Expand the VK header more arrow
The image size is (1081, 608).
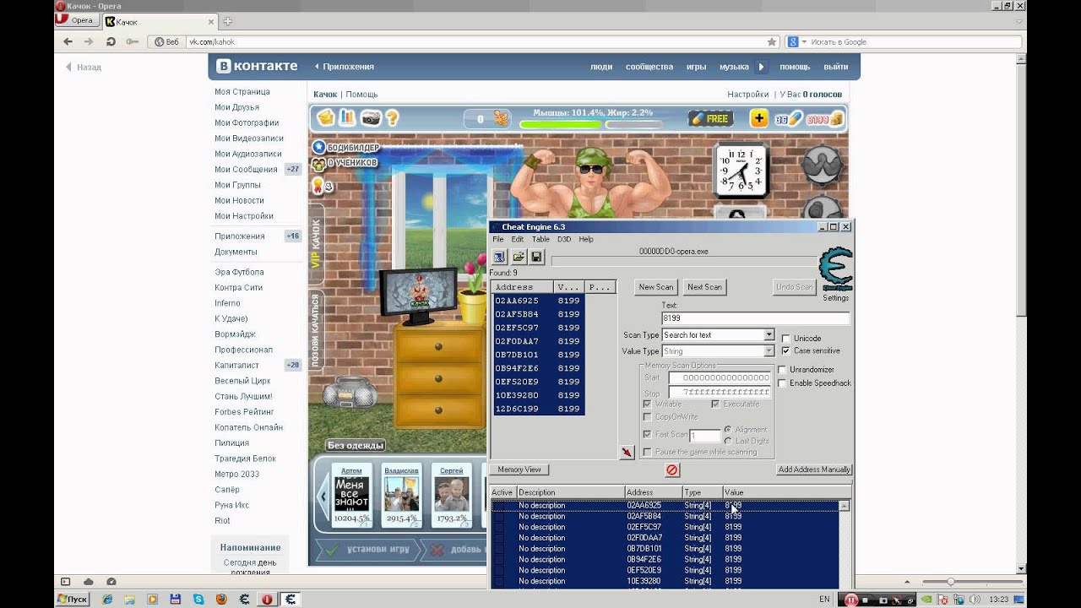761,67
